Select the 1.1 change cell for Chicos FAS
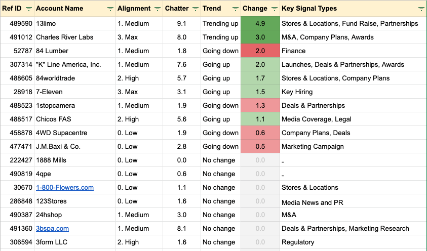Screen dimensions: 427x251 click(260, 119)
